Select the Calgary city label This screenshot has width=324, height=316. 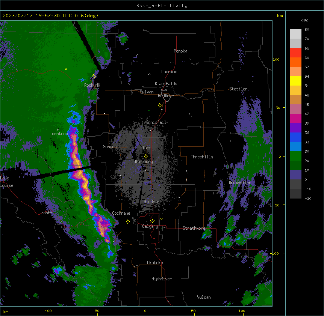point(150,226)
